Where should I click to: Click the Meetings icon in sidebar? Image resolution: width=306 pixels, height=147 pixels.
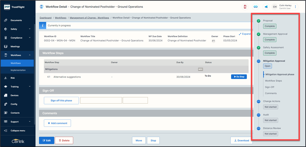pos(6,47)
